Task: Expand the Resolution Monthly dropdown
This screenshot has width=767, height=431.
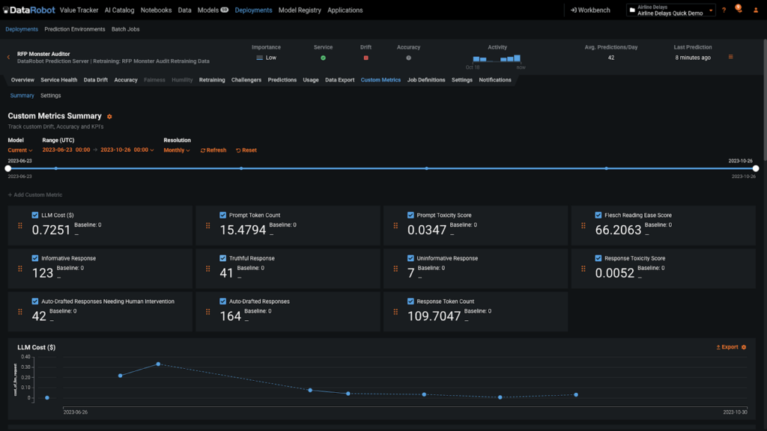Action: click(x=176, y=150)
